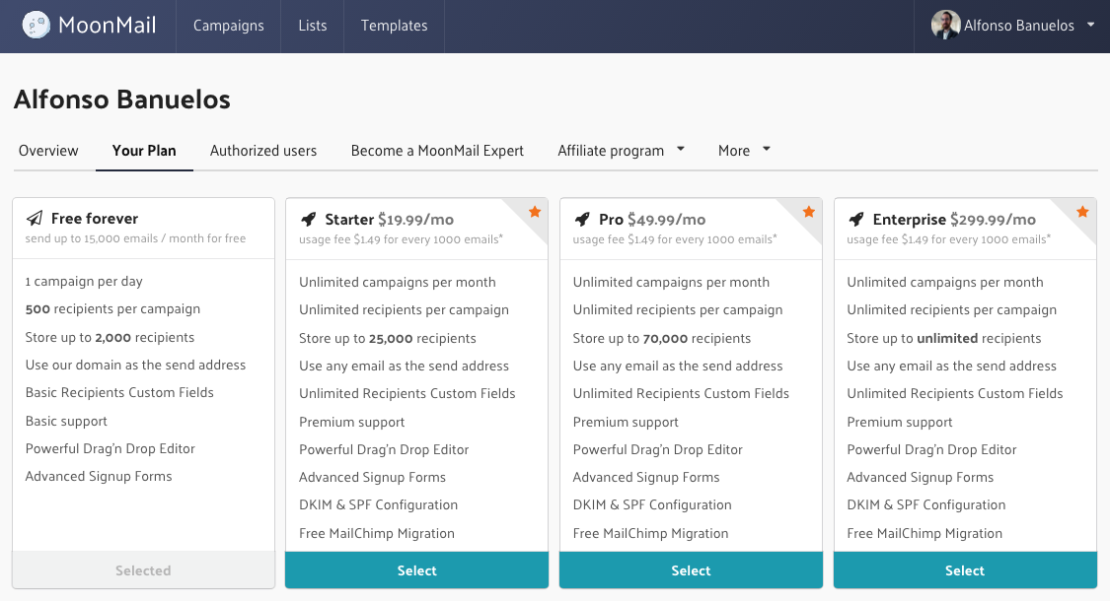Image resolution: width=1110 pixels, height=601 pixels.
Task: Open the user account dropdown arrow
Action: point(1091,25)
